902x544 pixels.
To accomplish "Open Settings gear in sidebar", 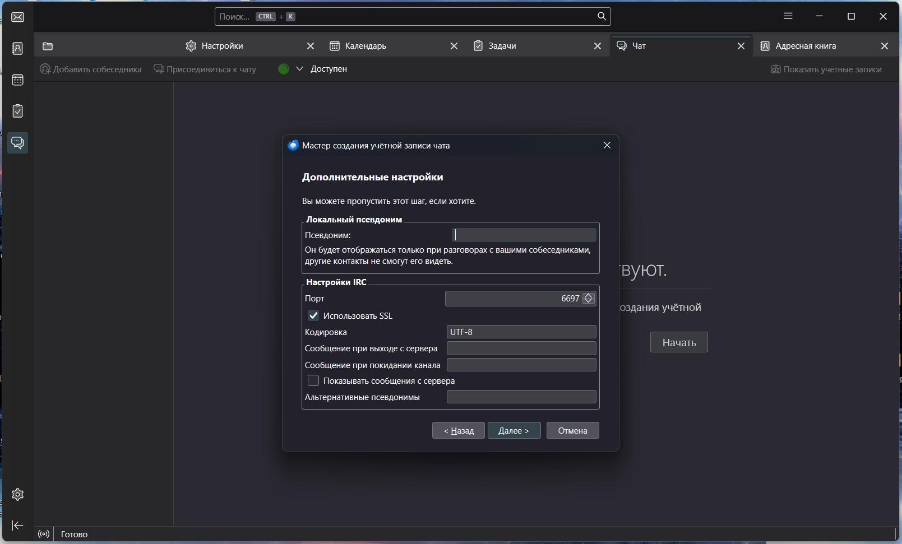I will 17,494.
